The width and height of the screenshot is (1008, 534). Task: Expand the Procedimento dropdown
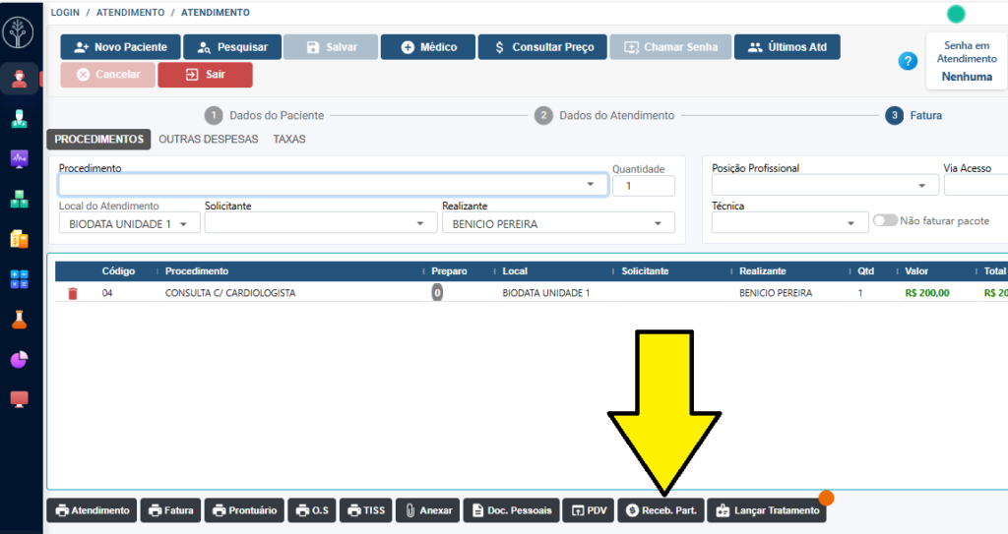pos(590,185)
